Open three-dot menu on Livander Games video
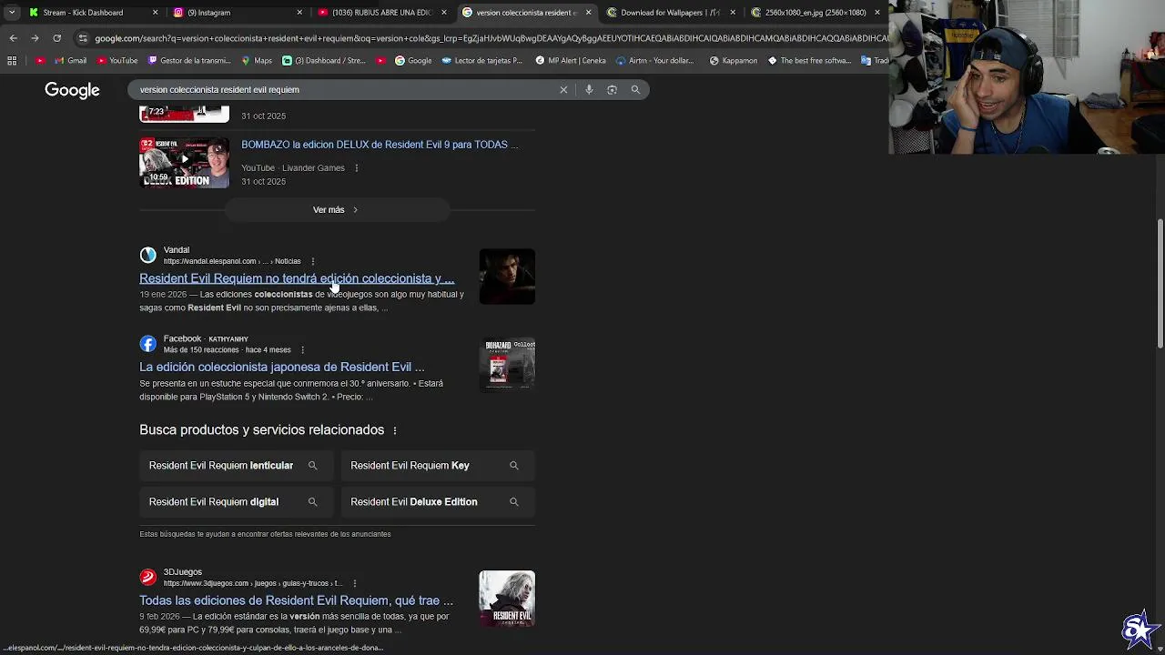The image size is (1165, 655). 356,168
